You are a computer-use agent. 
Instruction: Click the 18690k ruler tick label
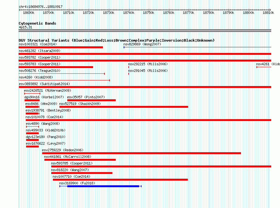point(29,13)
